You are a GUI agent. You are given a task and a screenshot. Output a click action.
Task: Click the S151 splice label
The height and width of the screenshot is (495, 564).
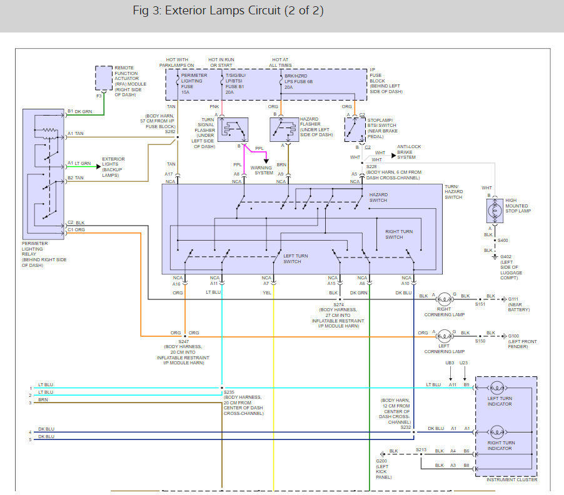pyautogui.click(x=480, y=304)
